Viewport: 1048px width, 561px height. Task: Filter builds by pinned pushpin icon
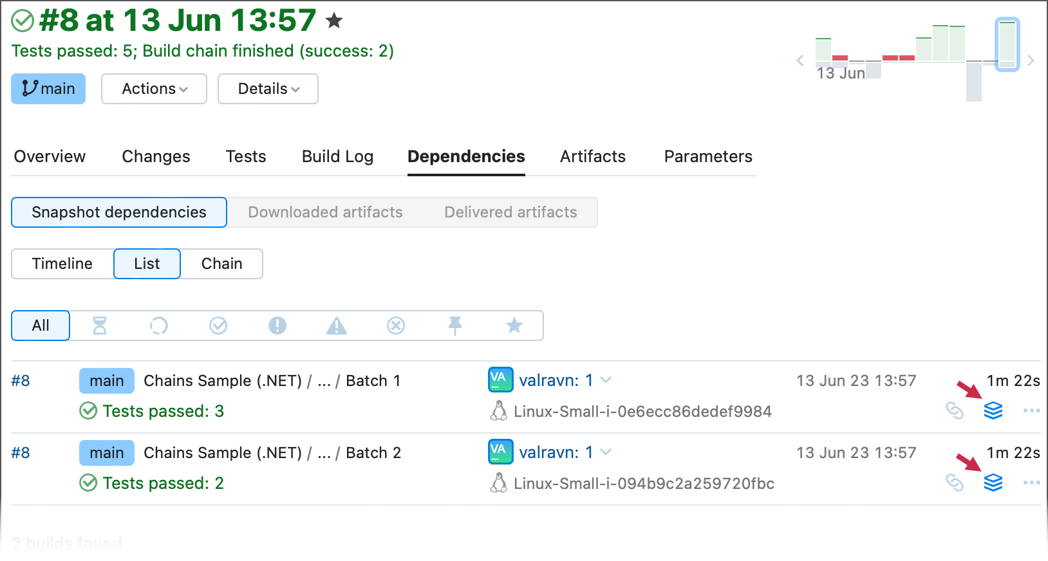pyautogui.click(x=455, y=326)
